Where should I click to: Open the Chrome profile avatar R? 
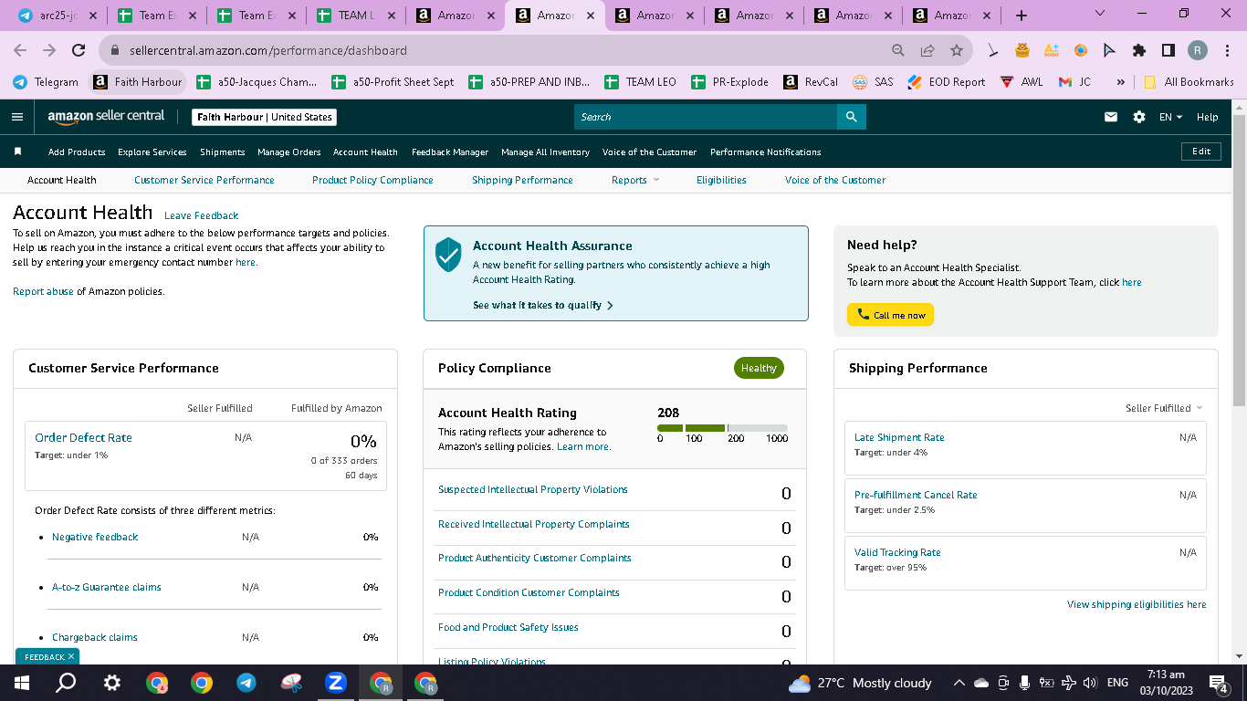[x=1198, y=50]
